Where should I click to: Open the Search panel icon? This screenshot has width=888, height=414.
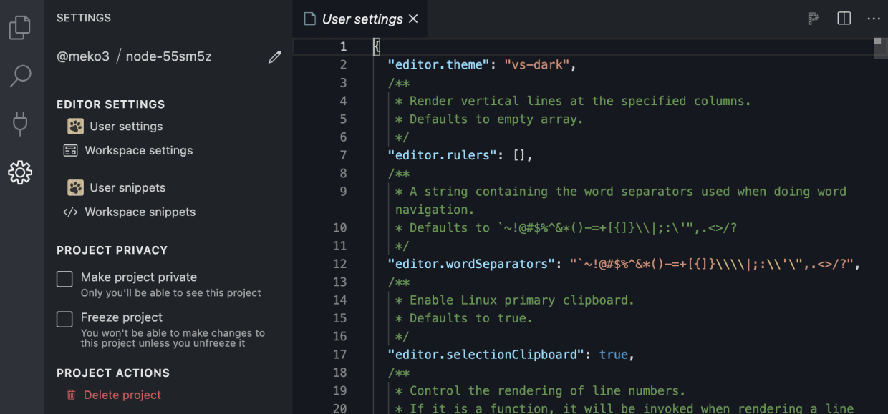[x=20, y=75]
